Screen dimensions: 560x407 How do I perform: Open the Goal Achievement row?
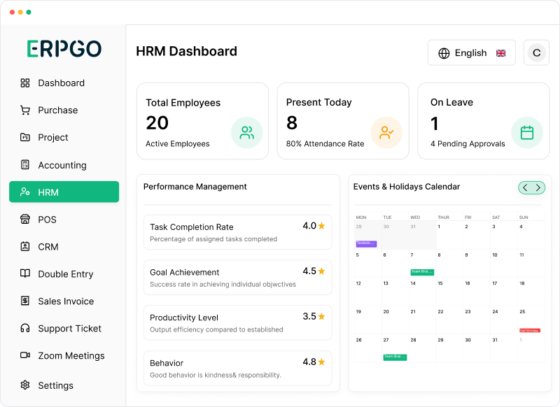237,278
